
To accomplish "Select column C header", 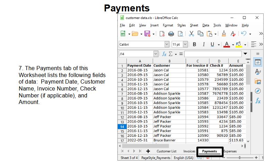I will click(x=197, y=61).
